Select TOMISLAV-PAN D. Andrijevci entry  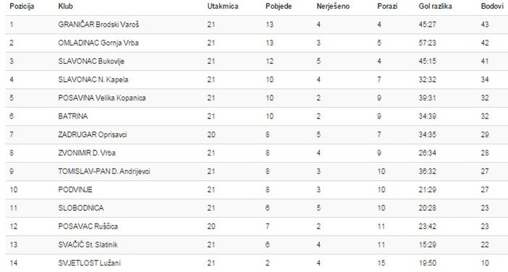click(x=104, y=171)
